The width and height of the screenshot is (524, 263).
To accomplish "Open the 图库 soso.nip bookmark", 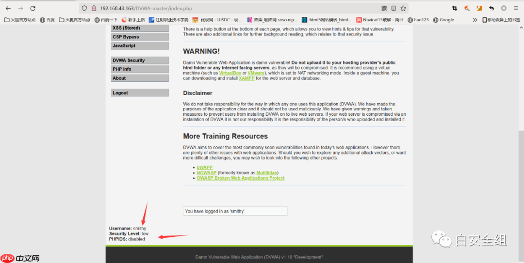I will coord(272,20).
